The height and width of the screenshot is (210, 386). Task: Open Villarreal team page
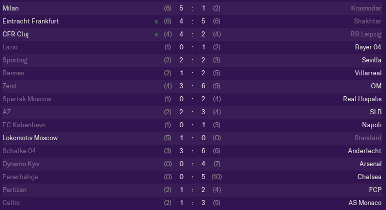(x=368, y=73)
